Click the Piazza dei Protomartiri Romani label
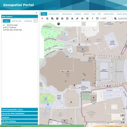This screenshot has height=127, width=127. click(83, 88)
